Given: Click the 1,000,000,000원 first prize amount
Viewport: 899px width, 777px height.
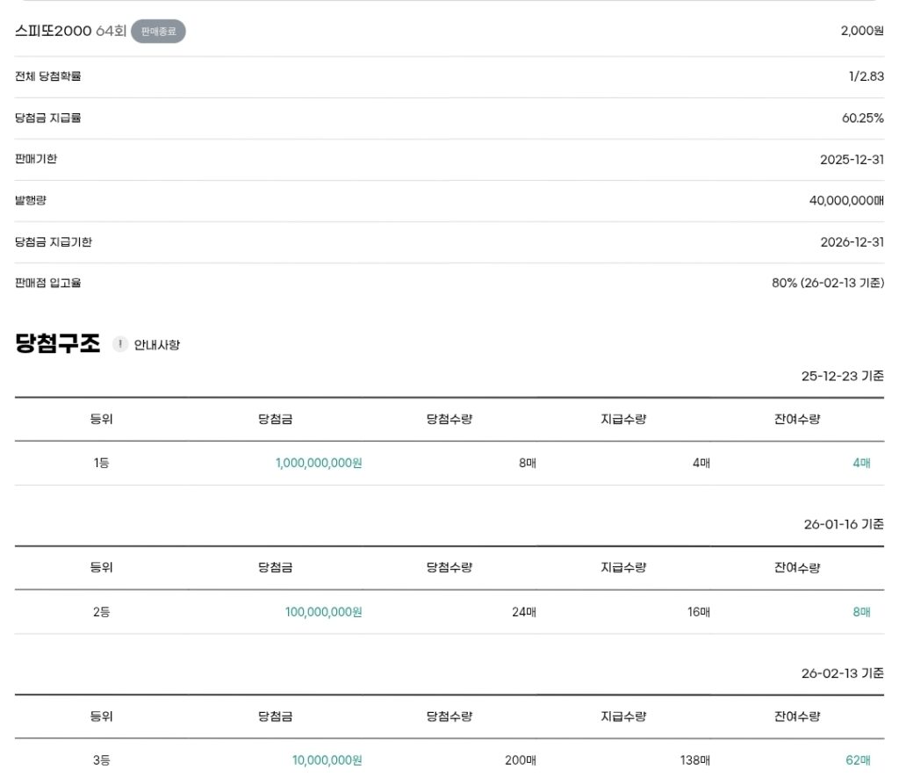Looking at the screenshot, I should coord(319,464).
